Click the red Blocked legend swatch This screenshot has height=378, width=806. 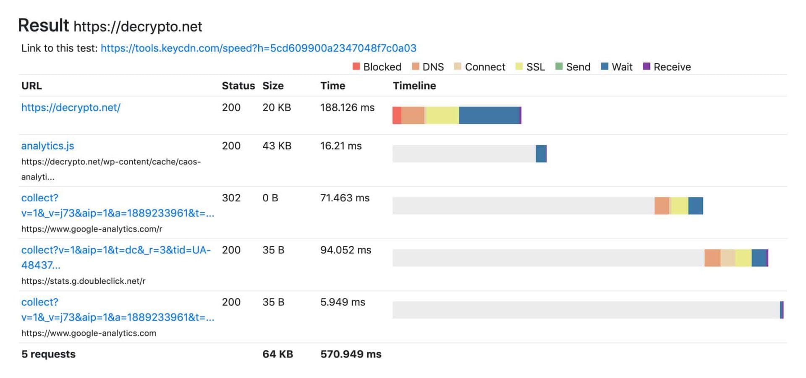(356, 66)
